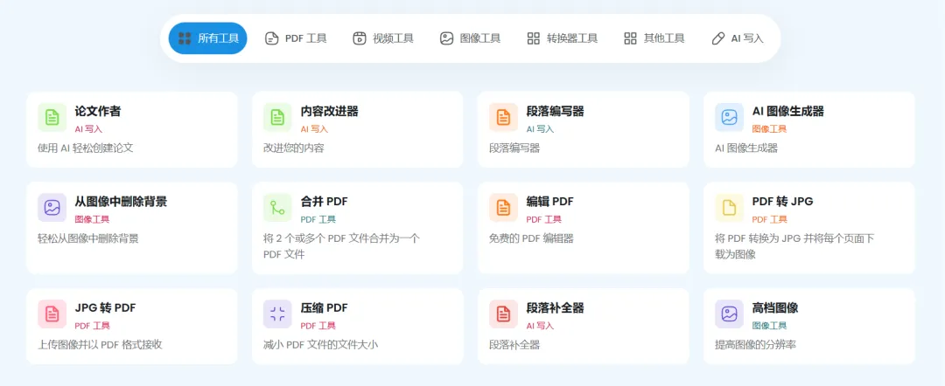Click the blue image icon for AI 图像生成器
Screen dimensions: 945x386
[x=729, y=117]
